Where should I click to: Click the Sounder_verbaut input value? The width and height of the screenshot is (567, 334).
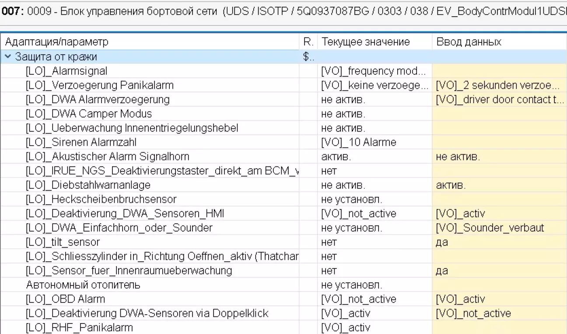coord(499,228)
